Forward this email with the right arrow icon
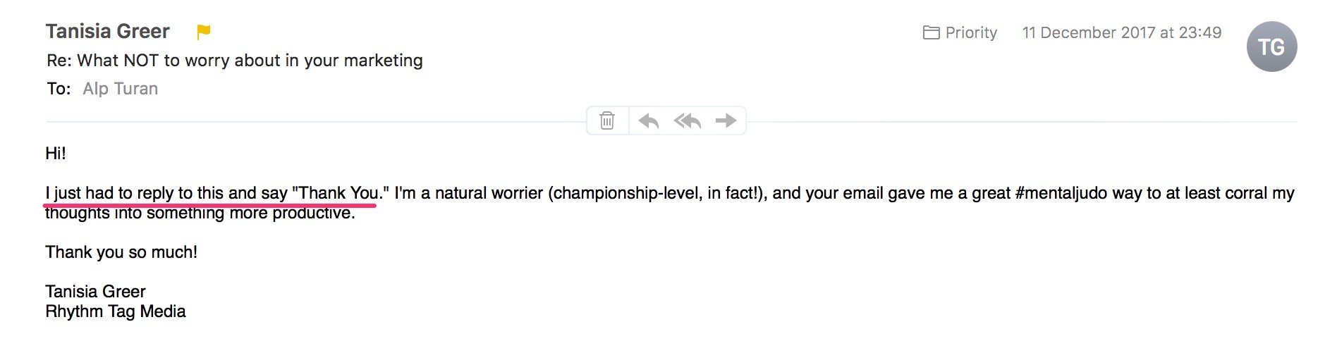Image resolution: width=1337 pixels, height=341 pixels. pyautogui.click(x=726, y=121)
